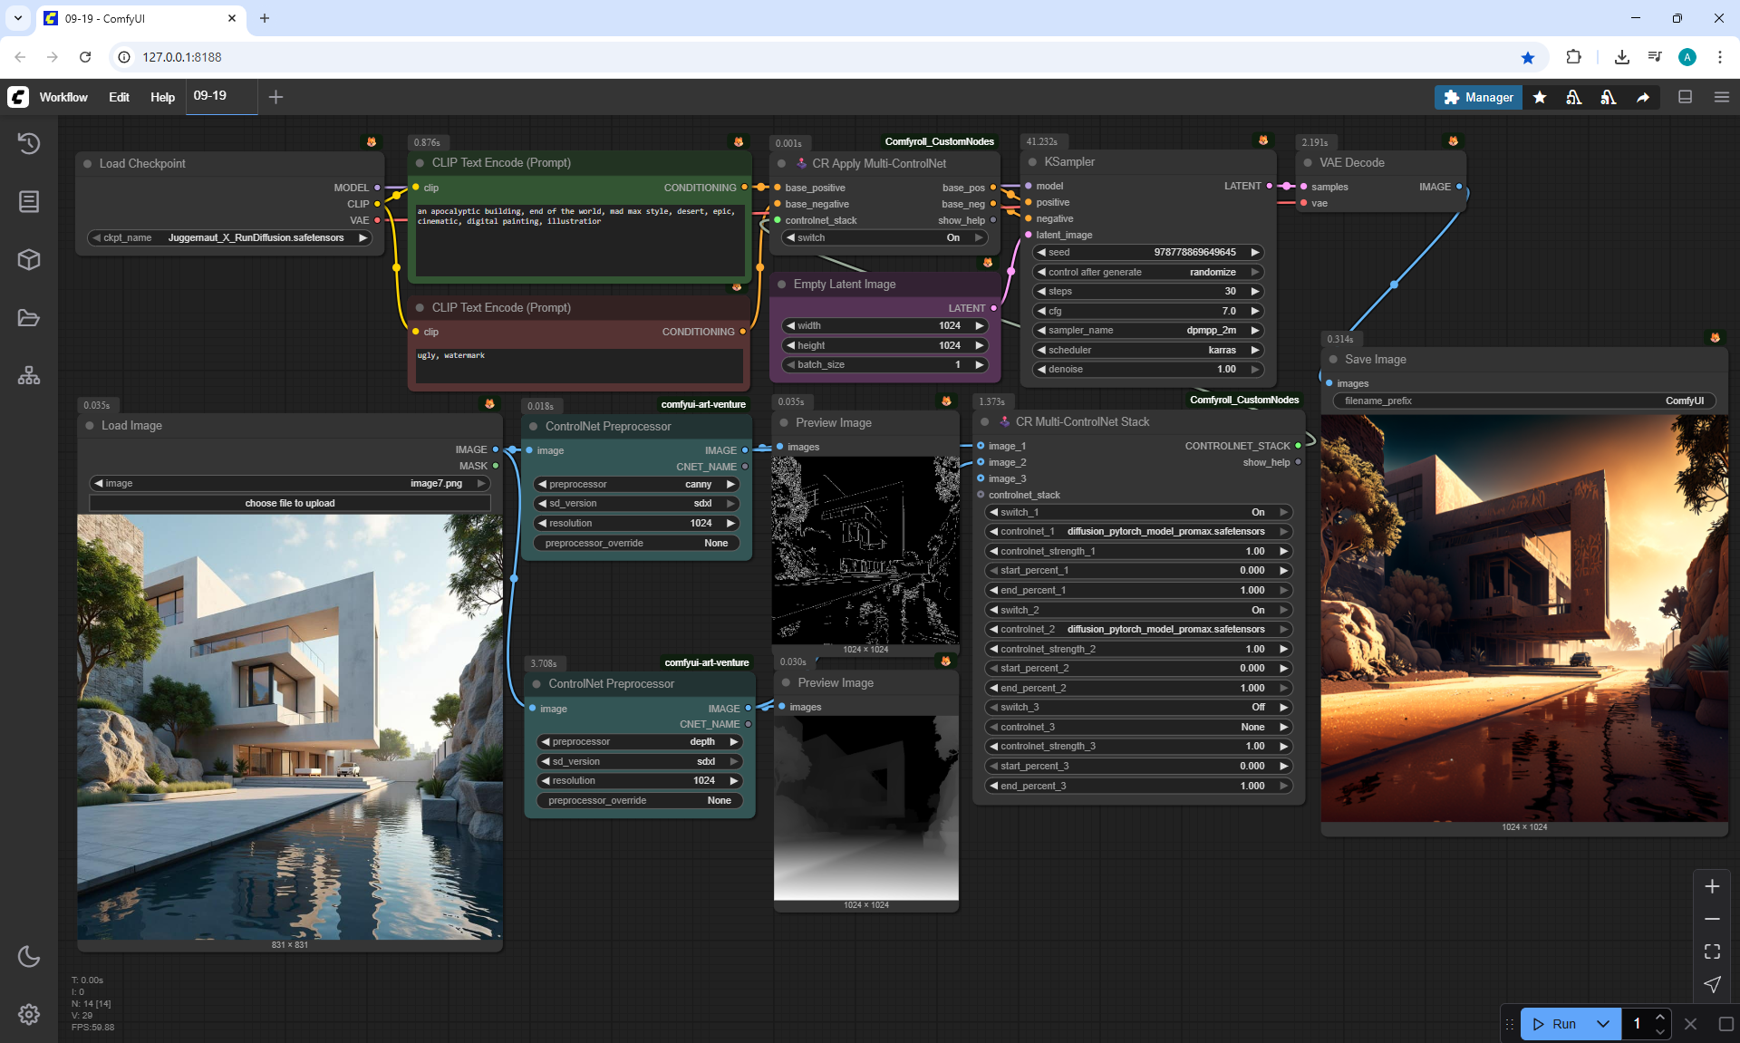Open the Edit menu
The height and width of the screenshot is (1043, 1740).
tap(119, 97)
